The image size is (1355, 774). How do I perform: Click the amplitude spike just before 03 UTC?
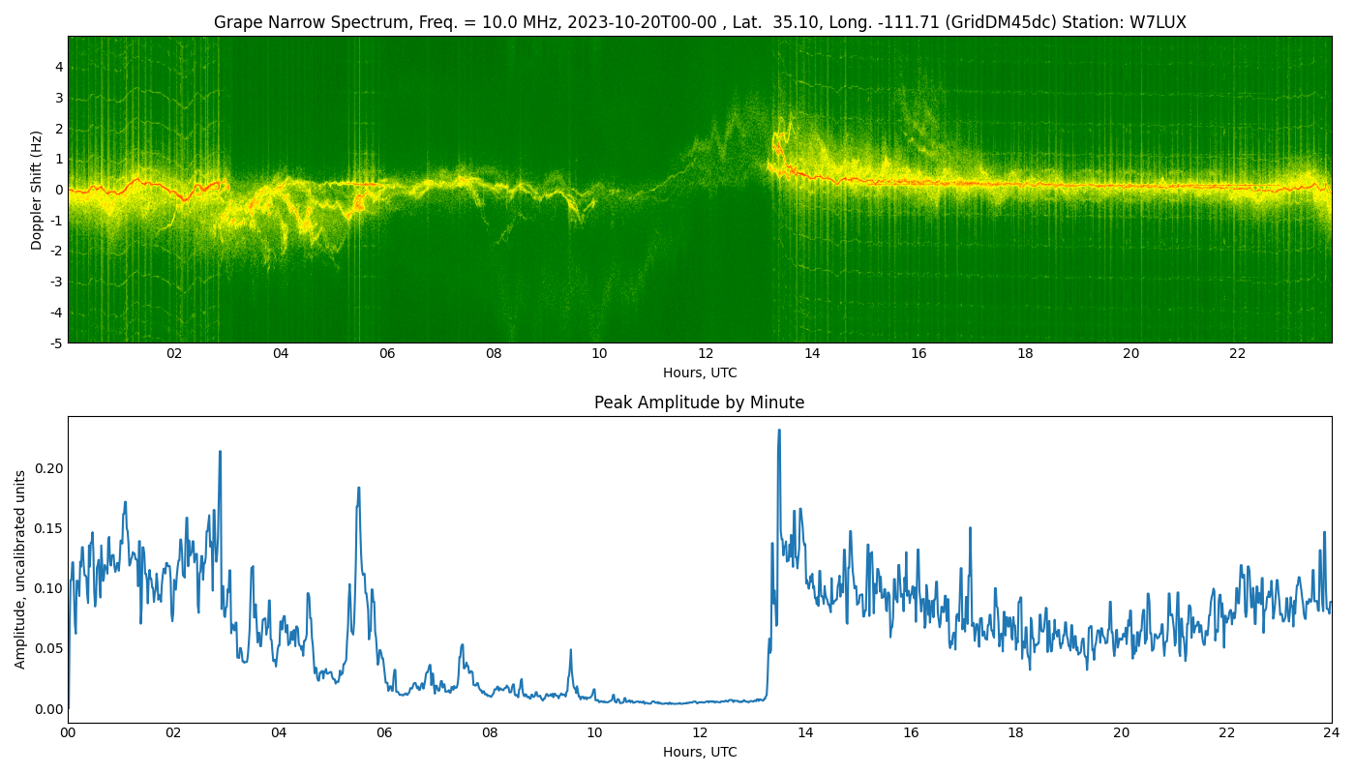(220, 452)
